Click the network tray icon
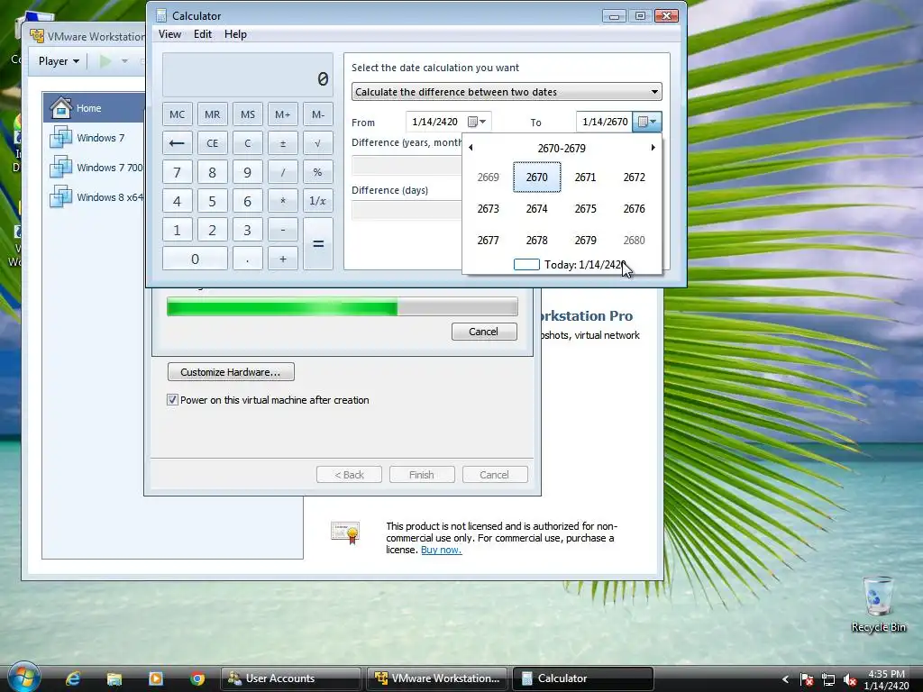Viewport: 923px width, 692px height. pyautogui.click(x=828, y=679)
